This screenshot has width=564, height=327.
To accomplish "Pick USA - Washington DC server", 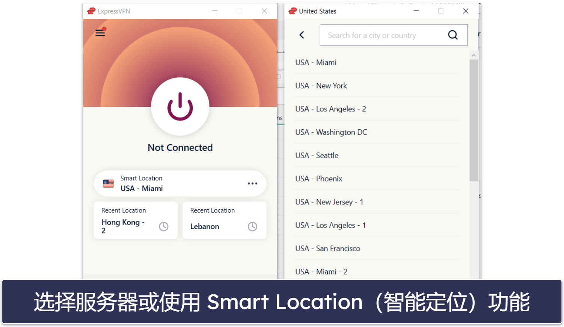I will [377, 132].
